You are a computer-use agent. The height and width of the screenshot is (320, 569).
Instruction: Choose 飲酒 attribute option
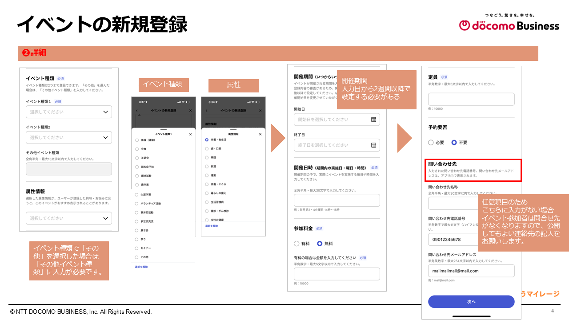pyautogui.click(x=207, y=166)
